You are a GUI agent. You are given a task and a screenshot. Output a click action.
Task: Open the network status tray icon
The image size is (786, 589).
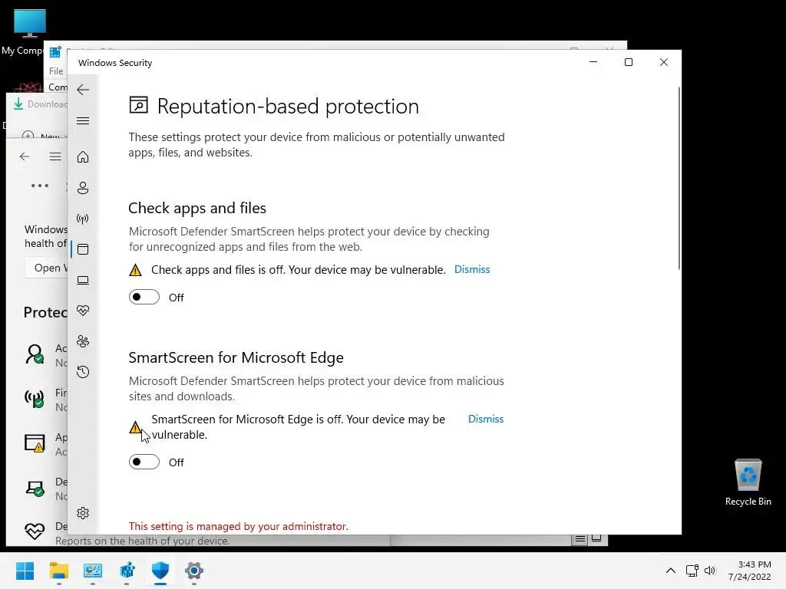692,571
